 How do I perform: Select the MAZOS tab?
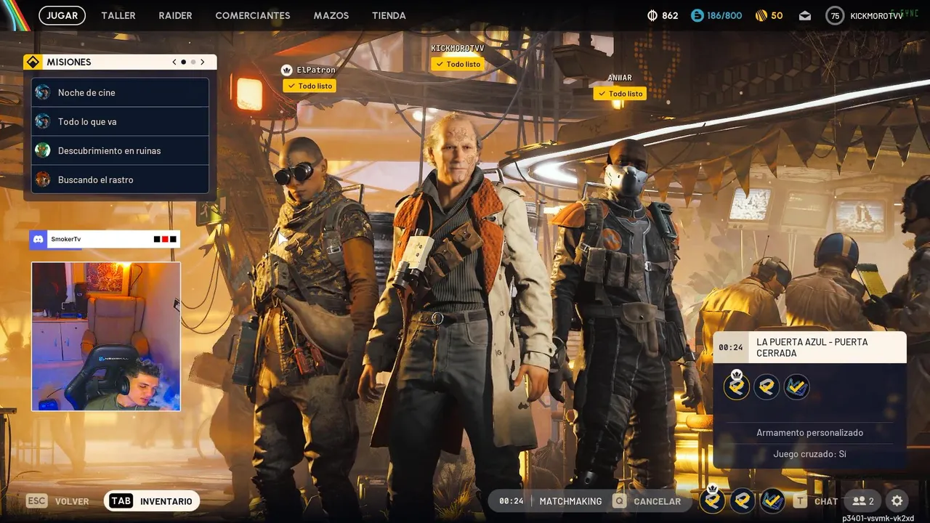[331, 15]
